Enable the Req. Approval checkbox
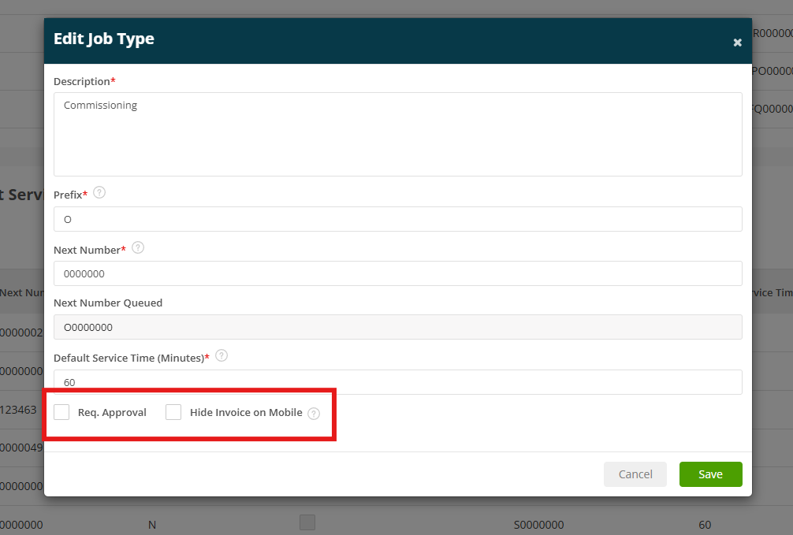This screenshot has height=535, width=793. pos(61,412)
